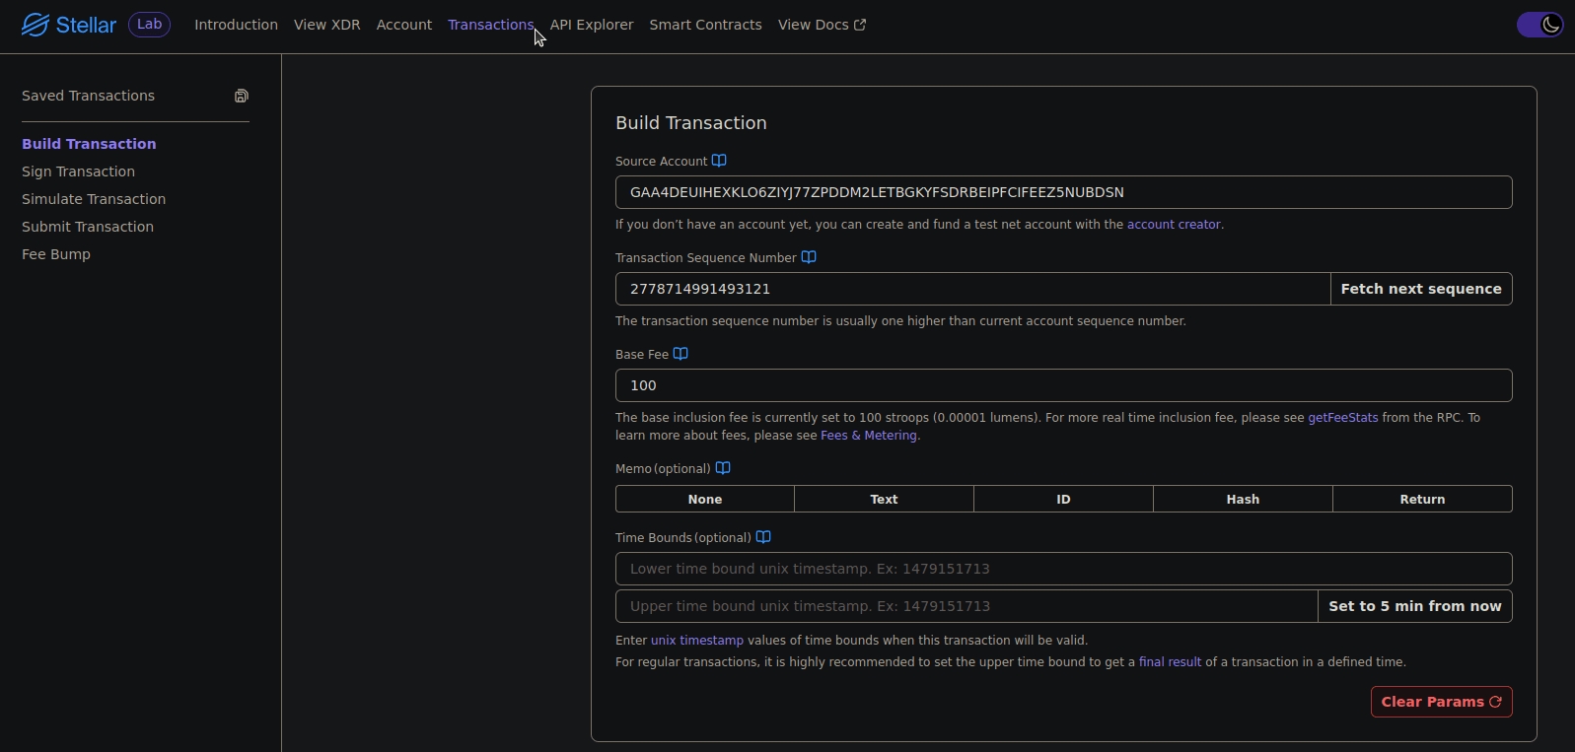This screenshot has width=1575, height=752.
Task: Open Time Bounds documentation icon
Action: pos(763,537)
